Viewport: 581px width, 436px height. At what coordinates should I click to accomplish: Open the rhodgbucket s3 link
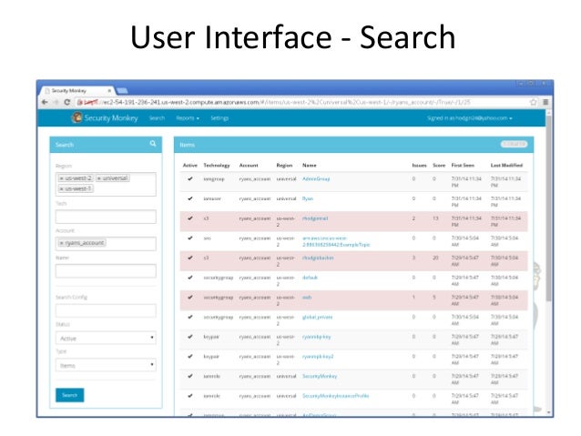[x=318, y=258]
